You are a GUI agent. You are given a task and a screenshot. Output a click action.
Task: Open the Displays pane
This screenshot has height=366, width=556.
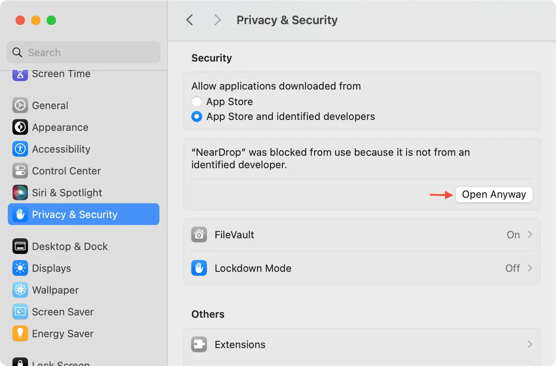(84, 268)
